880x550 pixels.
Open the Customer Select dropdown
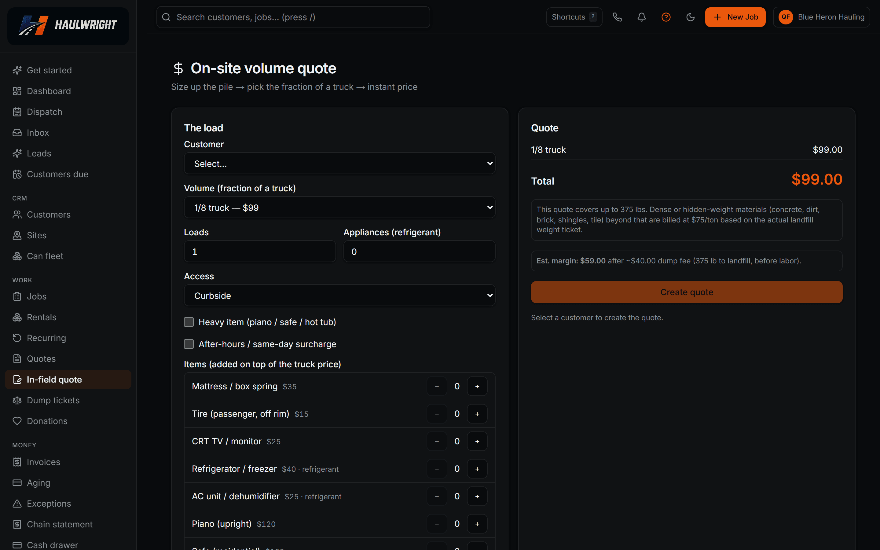340,163
